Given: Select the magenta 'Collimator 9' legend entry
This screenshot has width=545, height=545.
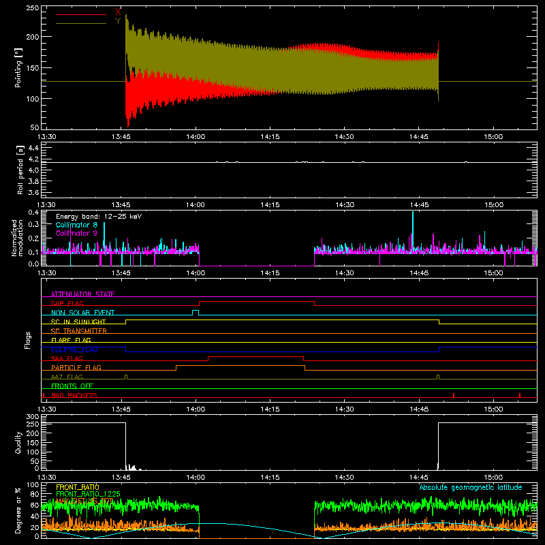Looking at the screenshot, I should tap(76, 233).
